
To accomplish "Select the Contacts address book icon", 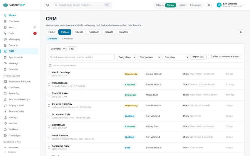I will (5, 45).
